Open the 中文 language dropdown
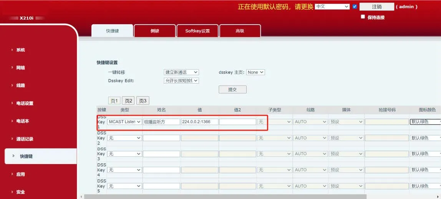This screenshot has height=199, width=441. pos(332,7)
